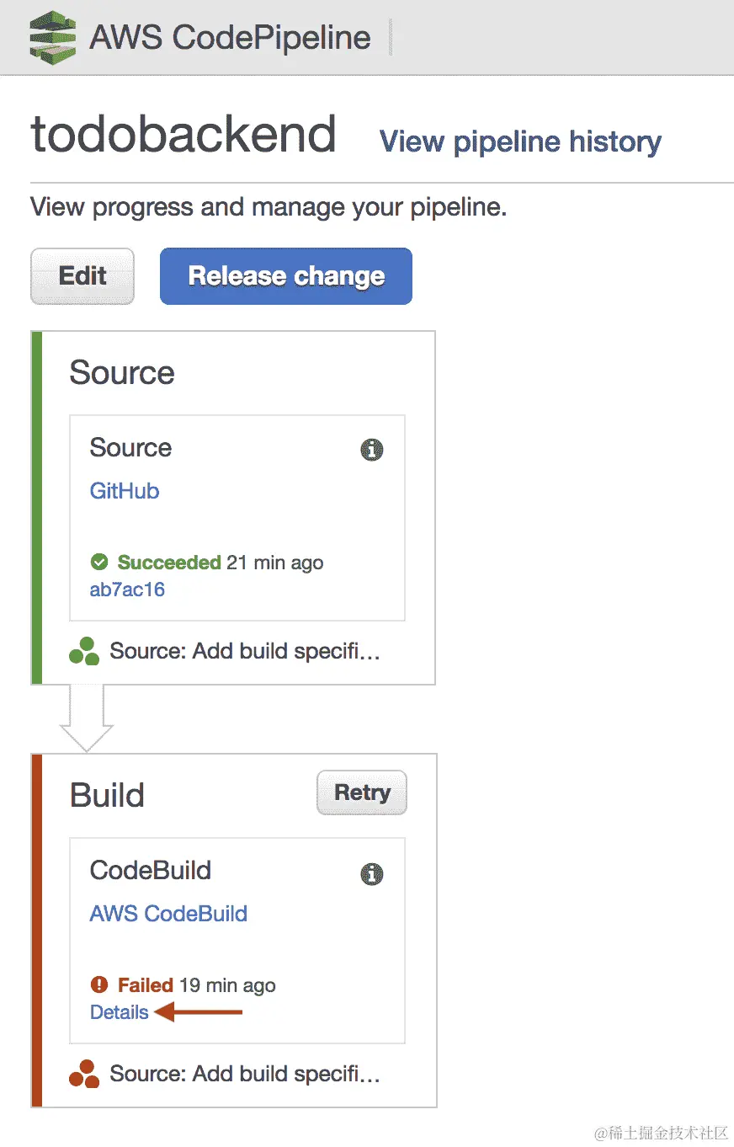Click green revision circles icon in Source stage

pyautogui.click(x=84, y=651)
